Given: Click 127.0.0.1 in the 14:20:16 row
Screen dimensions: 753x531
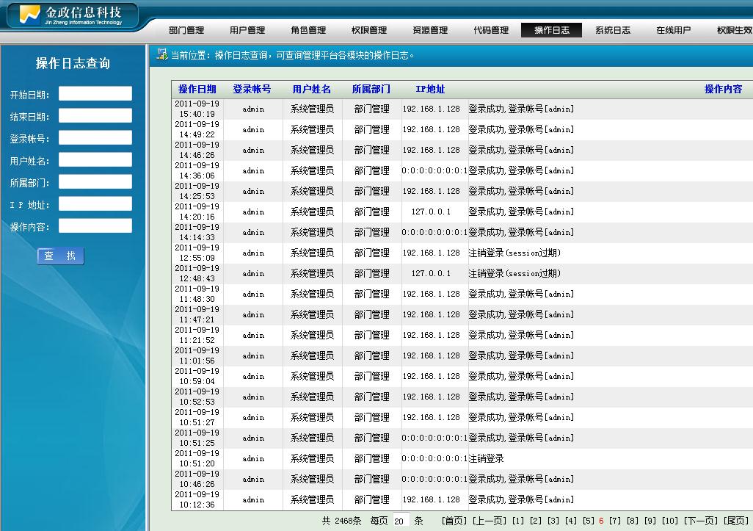Looking at the screenshot, I should click(431, 212).
